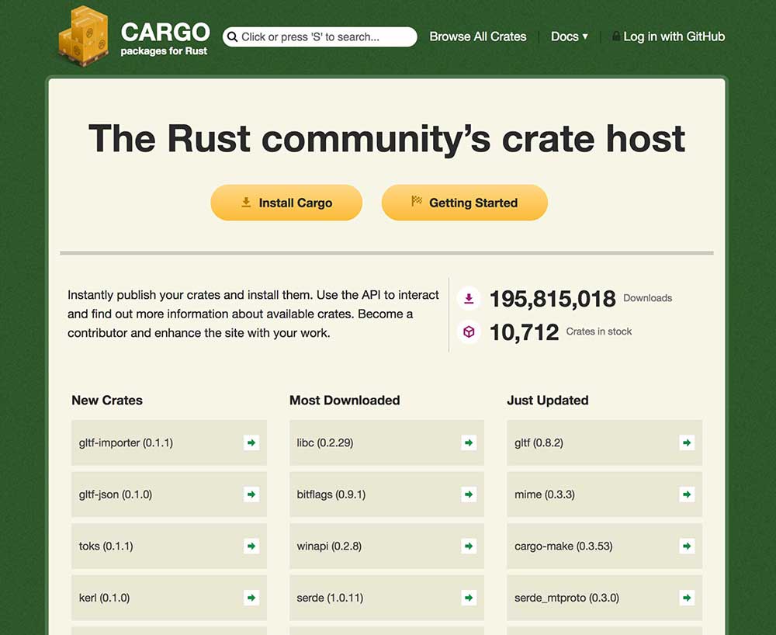The width and height of the screenshot is (776, 635).
Task: Click the green arrow for gltf-importer (0.1.1)
Action: point(251,442)
